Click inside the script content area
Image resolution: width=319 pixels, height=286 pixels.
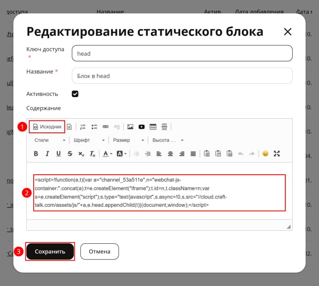coord(159,192)
